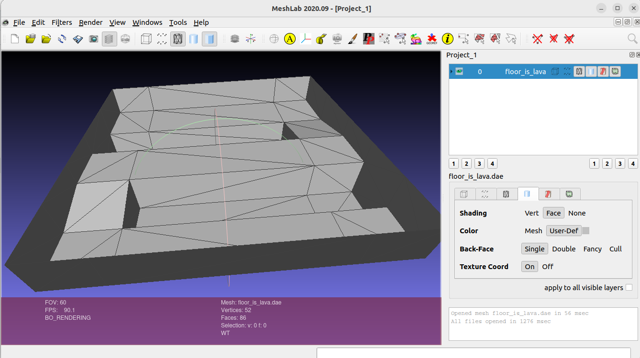The width and height of the screenshot is (640, 358).
Task: Open the File menu
Action: coord(19,22)
